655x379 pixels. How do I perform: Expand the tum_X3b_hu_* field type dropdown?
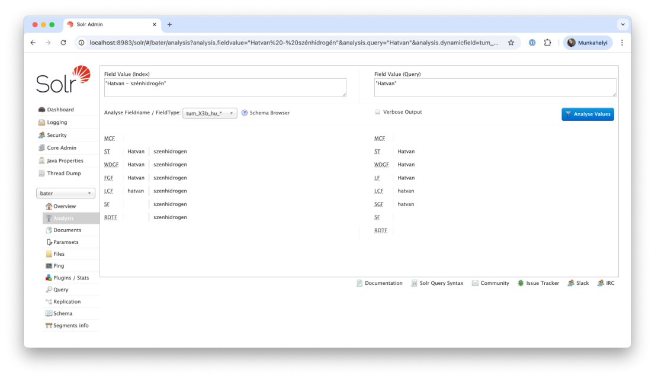210,113
